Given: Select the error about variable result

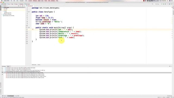Looking at the screenshot, I should point(26,75).
